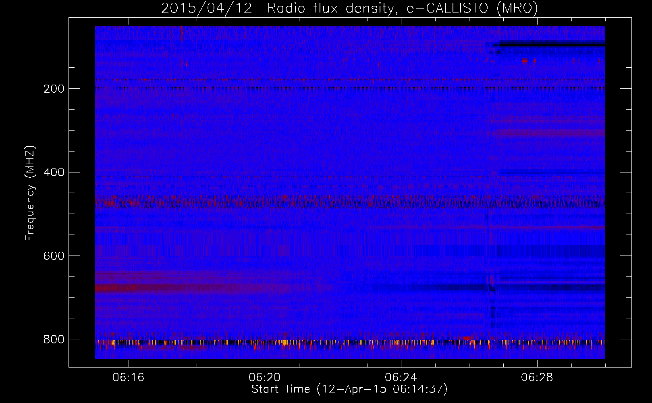Click the 06:16 time tick label
The image size is (652, 403).
point(129,378)
